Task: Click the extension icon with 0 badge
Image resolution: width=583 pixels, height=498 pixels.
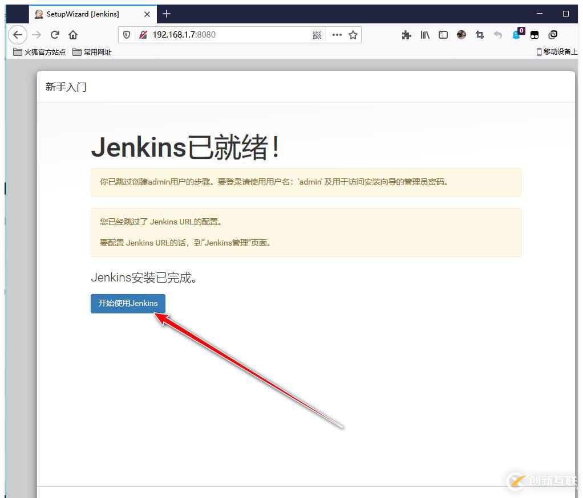Action: pos(517,34)
